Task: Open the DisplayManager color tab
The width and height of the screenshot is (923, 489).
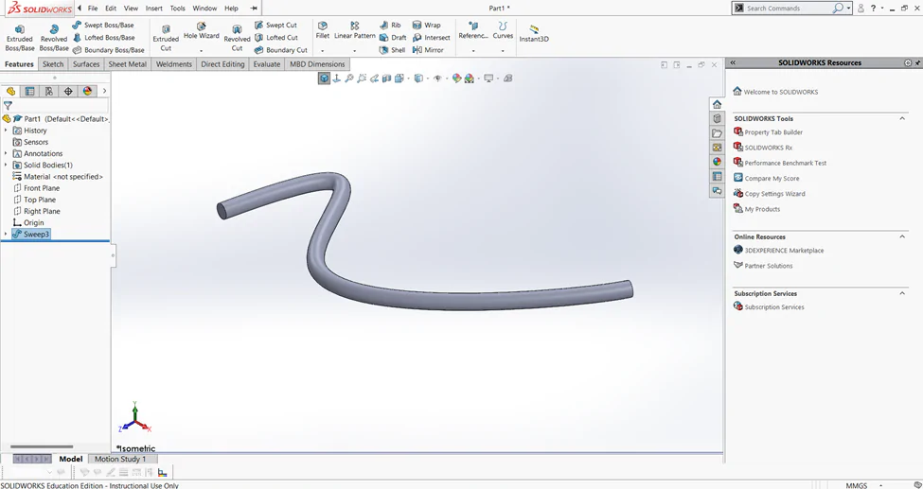Action: tap(88, 91)
